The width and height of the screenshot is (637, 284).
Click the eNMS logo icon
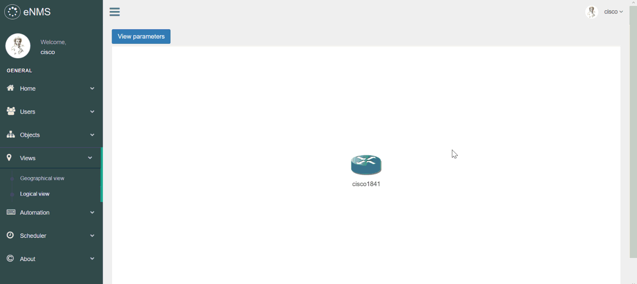[x=12, y=12]
